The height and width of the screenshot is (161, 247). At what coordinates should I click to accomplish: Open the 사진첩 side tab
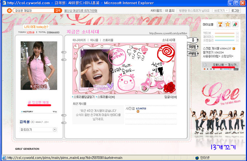pyautogui.click(x=193, y=54)
